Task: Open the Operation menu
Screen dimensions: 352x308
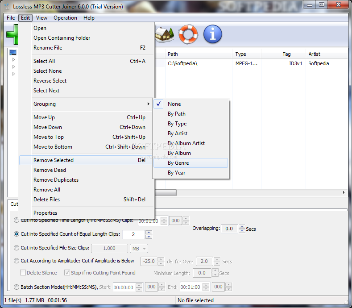Action: pyautogui.click(x=65, y=18)
